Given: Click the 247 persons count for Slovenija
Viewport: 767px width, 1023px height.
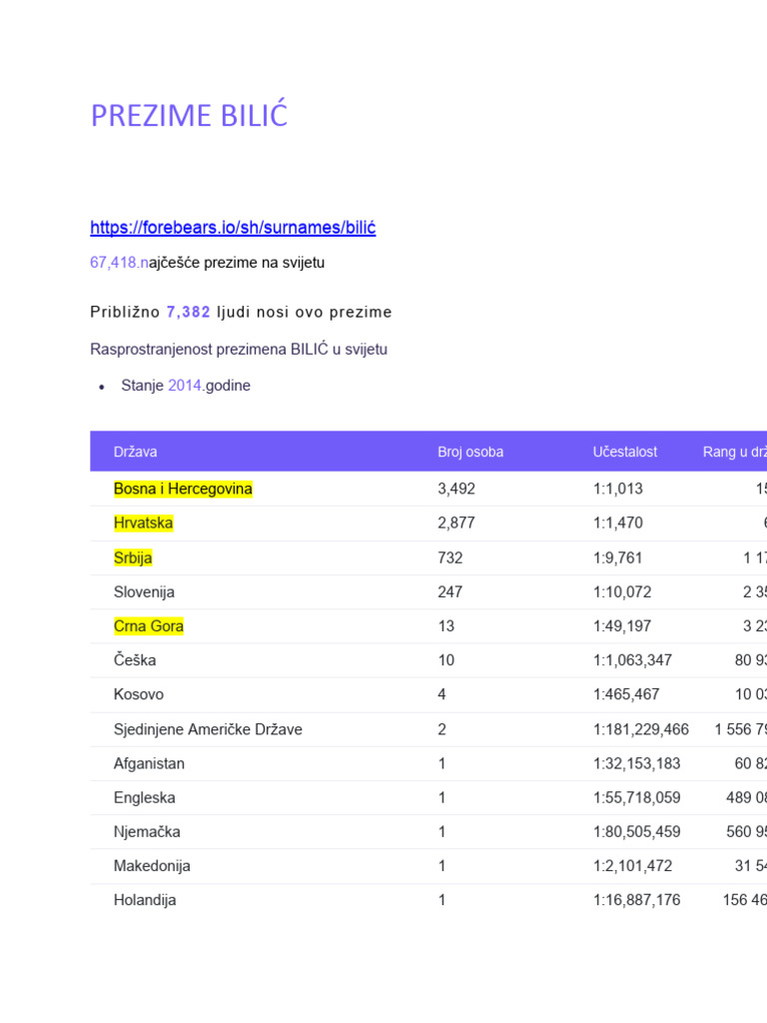Looking at the screenshot, I should point(450,591).
